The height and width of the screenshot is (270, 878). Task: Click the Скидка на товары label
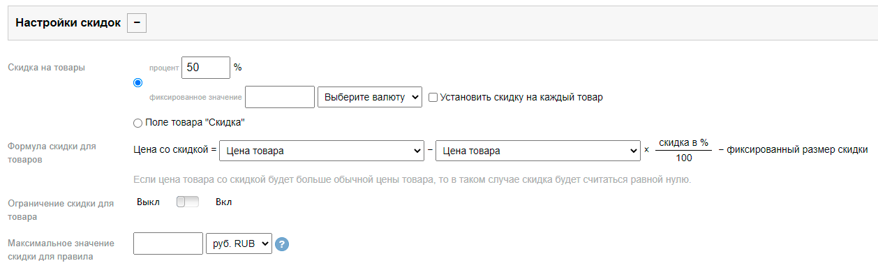pyautogui.click(x=46, y=68)
